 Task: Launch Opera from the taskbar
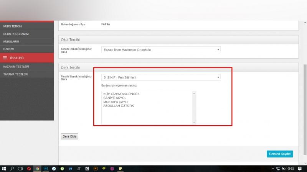[29, 169]
